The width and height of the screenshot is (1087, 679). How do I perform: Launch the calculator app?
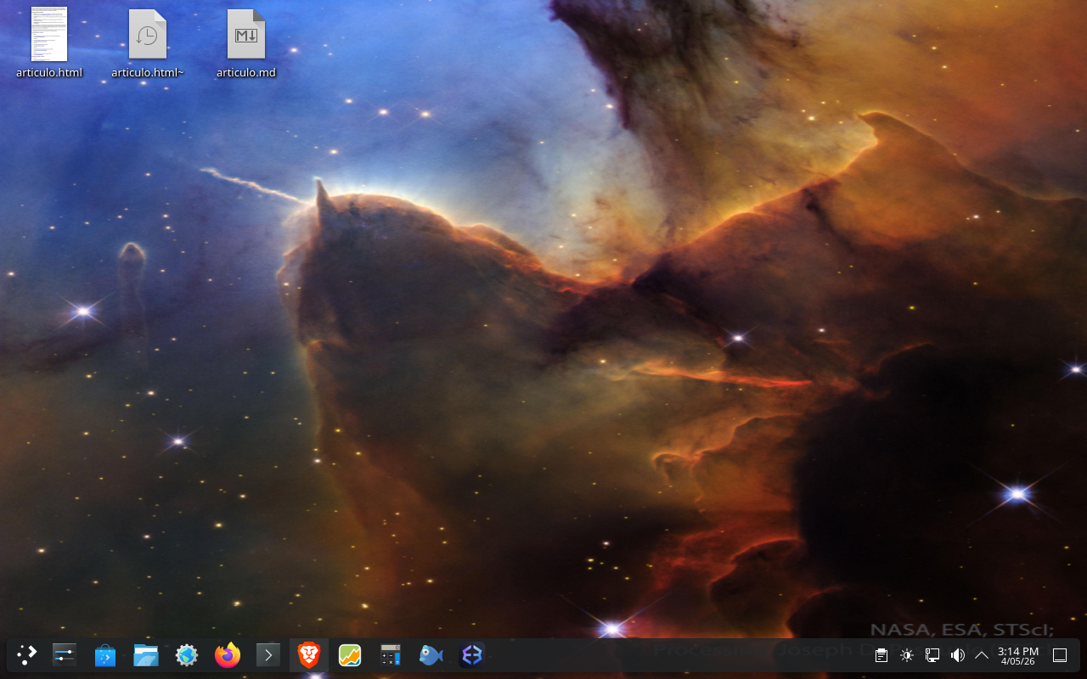pyautogui.click(x=391, y=655)
